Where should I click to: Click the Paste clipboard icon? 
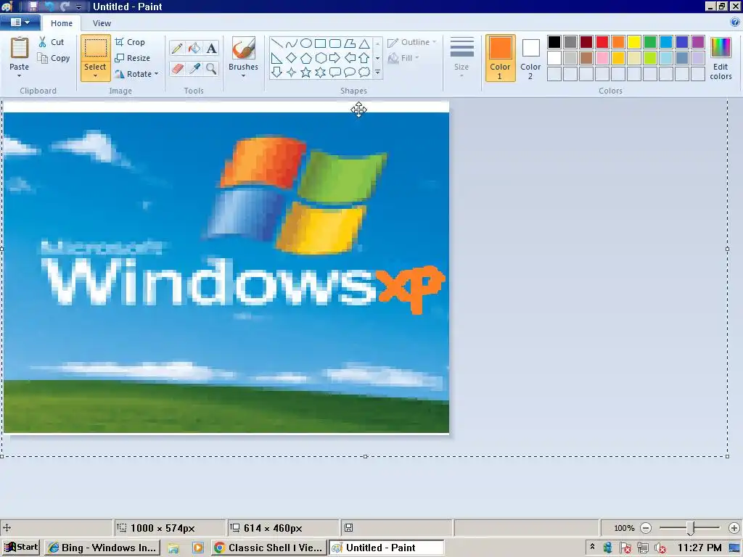click(20, 48)
